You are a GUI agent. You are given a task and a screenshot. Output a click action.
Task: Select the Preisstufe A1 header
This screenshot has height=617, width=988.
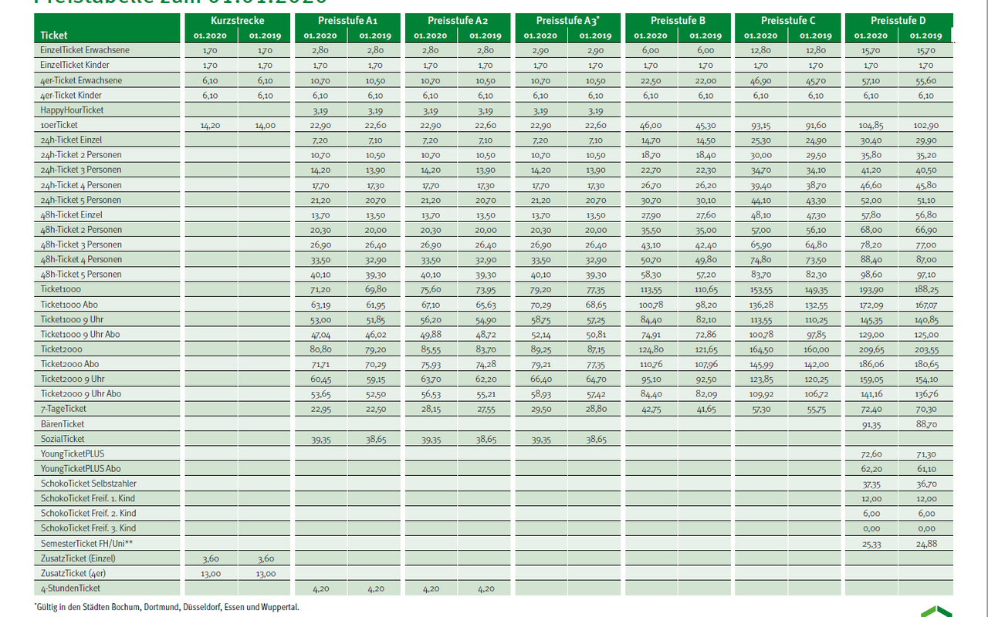pyautogui.click(x=347, y=21)
